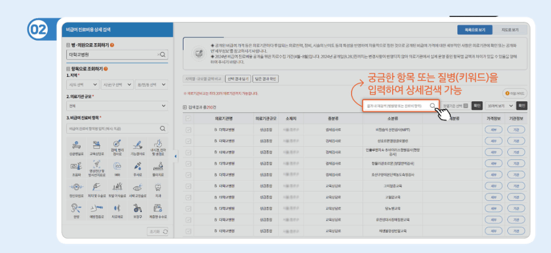Open help icon beside 병·의원으로 조회하기
This screenshot has width=551, height=253.
pos(112,45)
